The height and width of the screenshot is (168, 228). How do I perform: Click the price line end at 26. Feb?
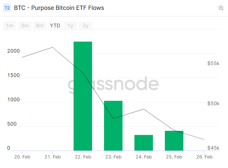[x=204, y=139]
